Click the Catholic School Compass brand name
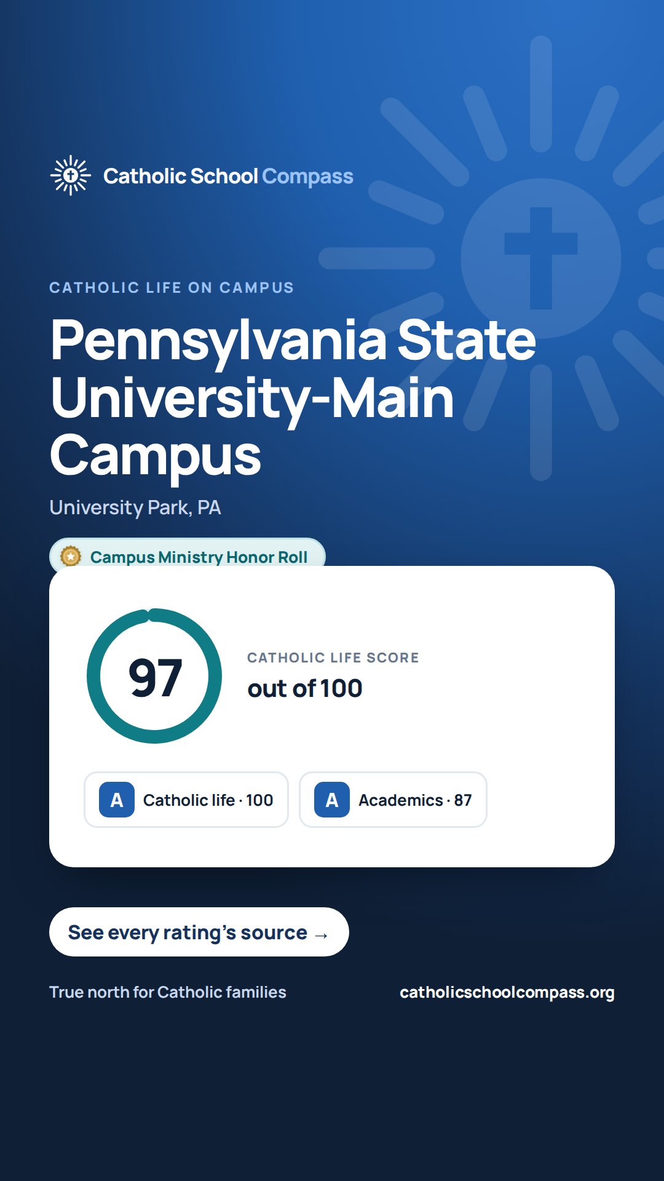664x1181 pixels. (x=228, y=176)
